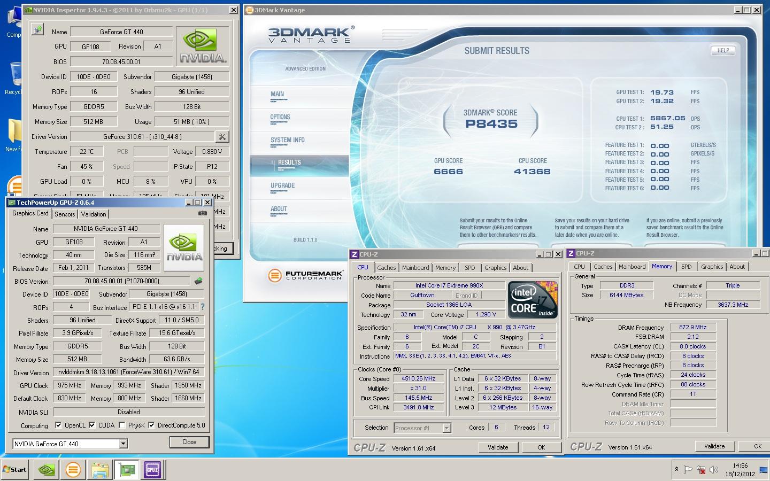The image size is (770, 481).
Task: Open NVIDIA Inspector from taskbar
Action: tap(47, 470)
